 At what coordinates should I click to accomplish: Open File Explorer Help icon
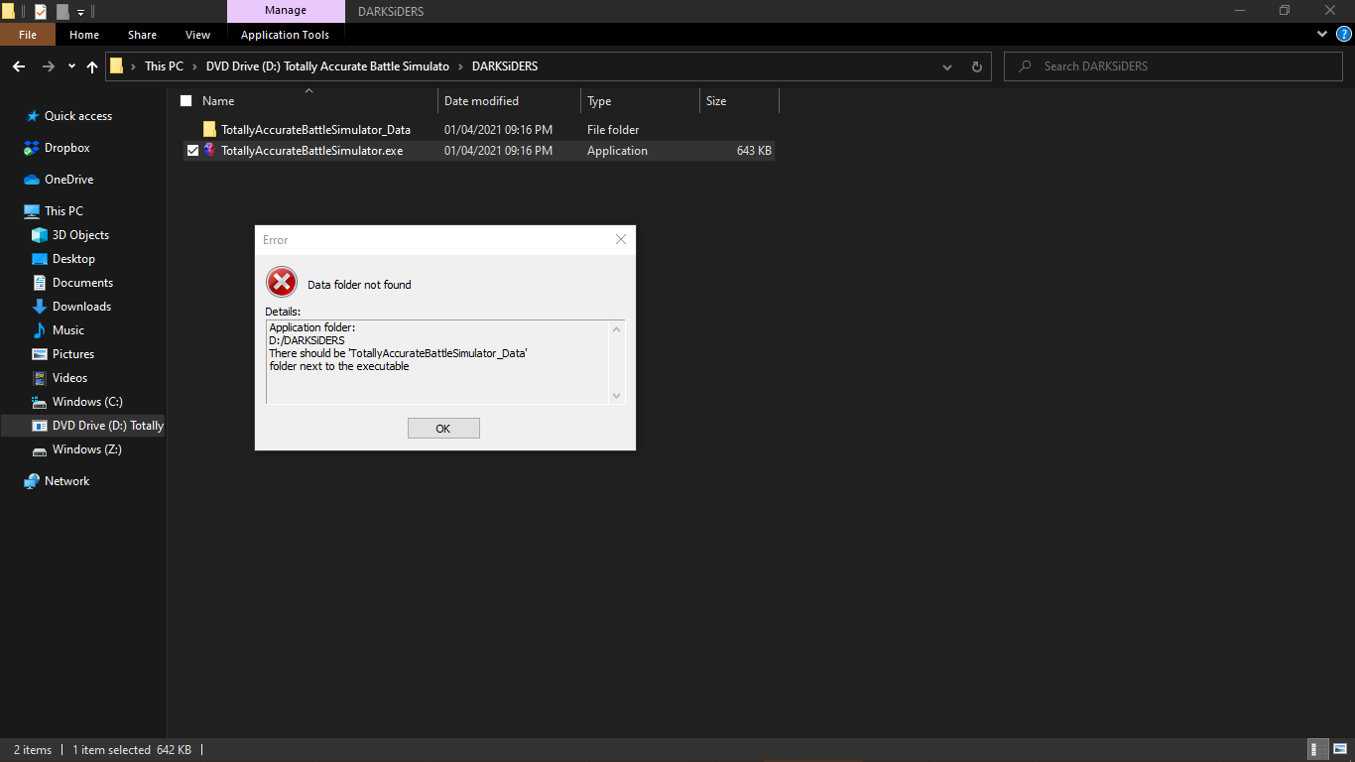[x=1344, y=34]
